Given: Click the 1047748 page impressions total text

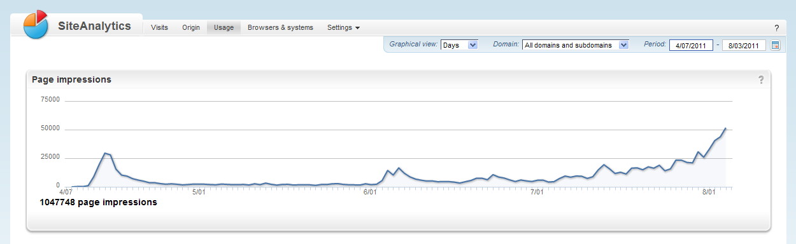Looking at the screenshot, I should click(98, 202).
